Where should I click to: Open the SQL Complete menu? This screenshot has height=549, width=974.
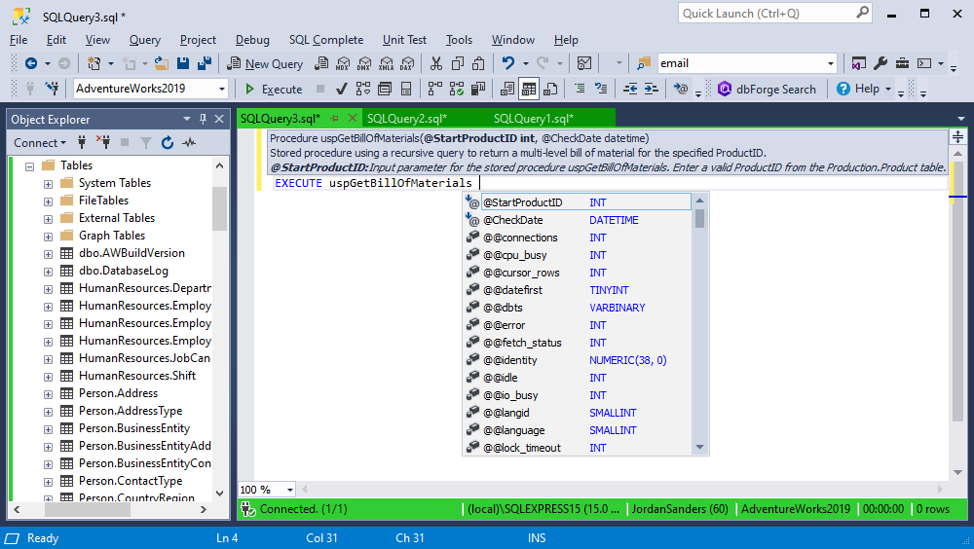[326, 40]
